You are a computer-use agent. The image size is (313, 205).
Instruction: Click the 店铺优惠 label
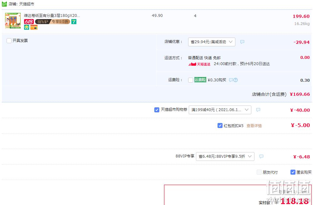[173, 42]
